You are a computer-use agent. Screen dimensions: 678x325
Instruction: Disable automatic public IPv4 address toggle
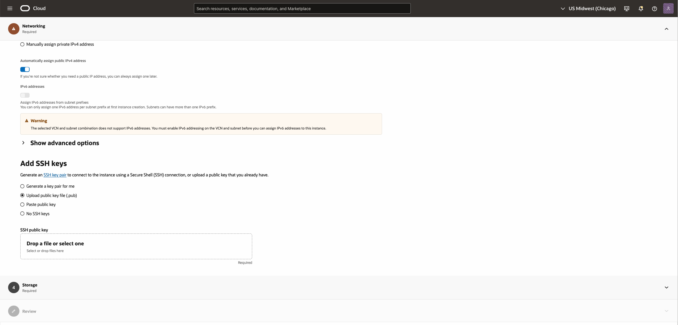coord(25,69)
